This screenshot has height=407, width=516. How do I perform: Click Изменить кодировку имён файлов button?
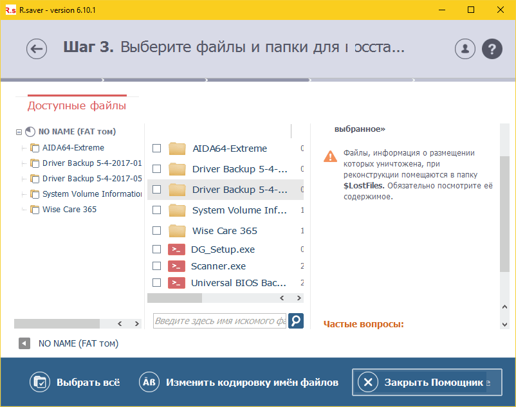(x=239, y=383)
